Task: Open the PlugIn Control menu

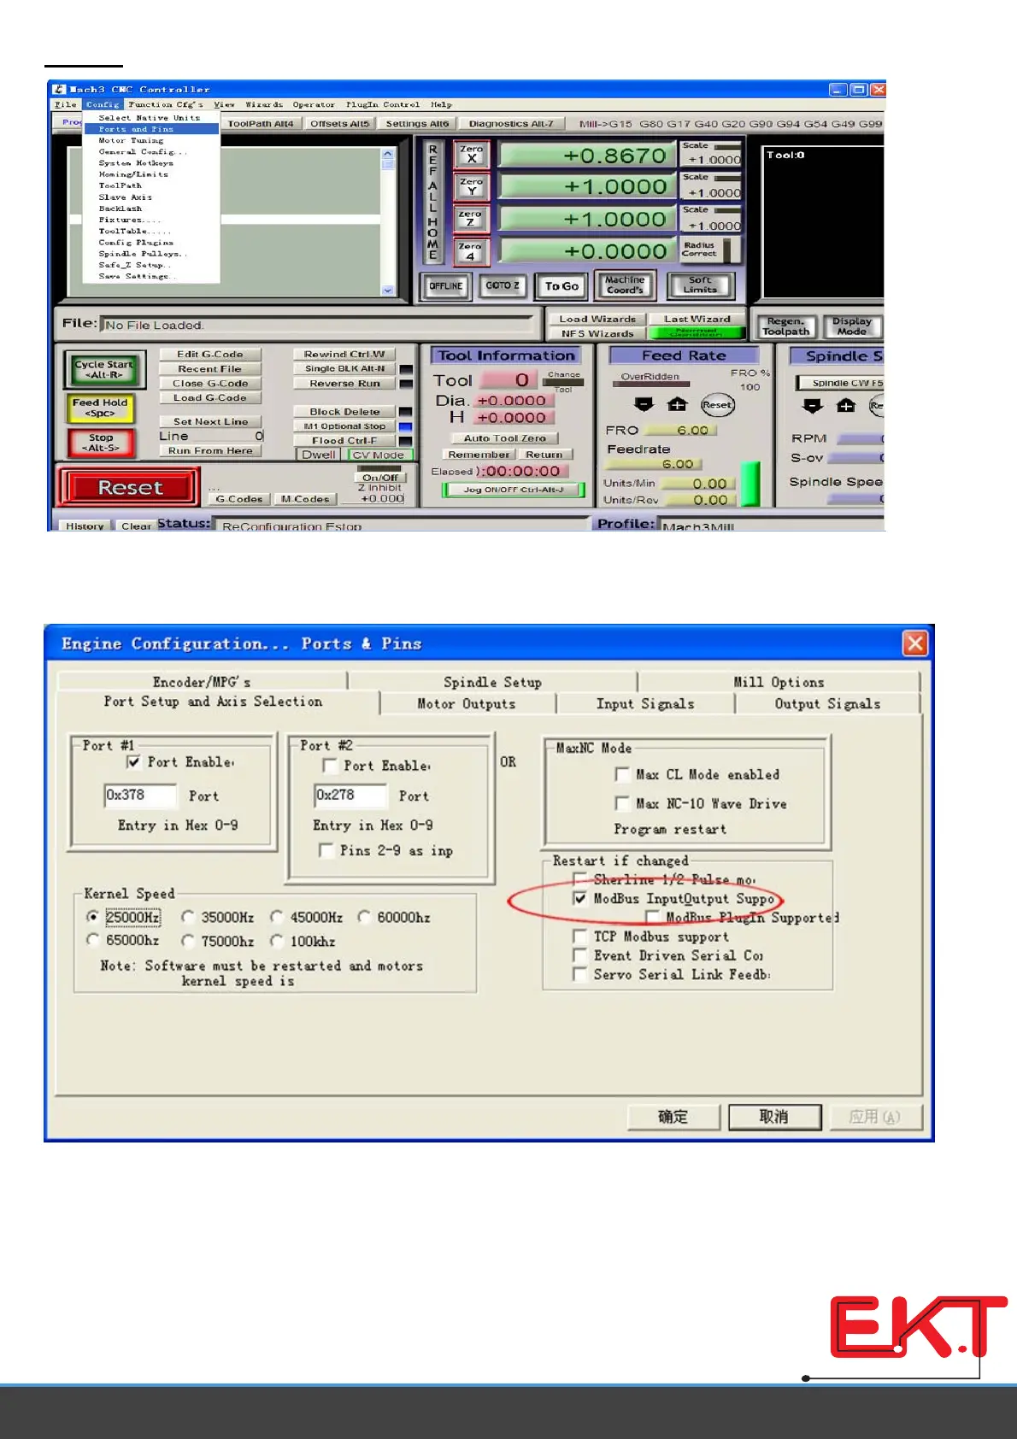Action: (x=383, y=104)
